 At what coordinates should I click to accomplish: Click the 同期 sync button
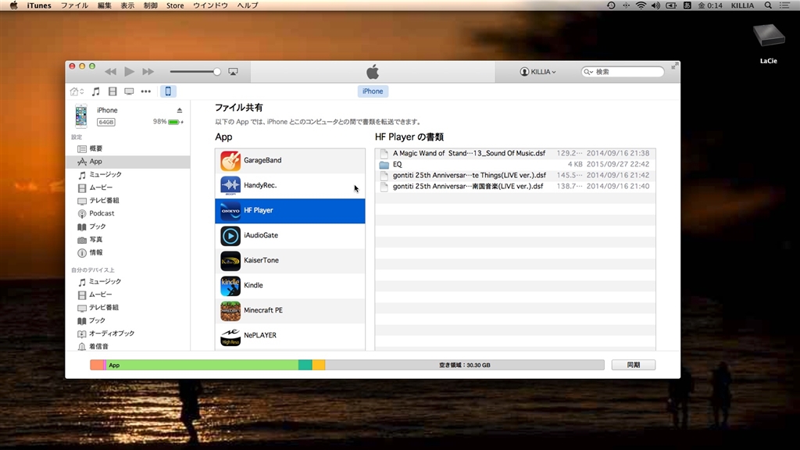coord(633,365)
